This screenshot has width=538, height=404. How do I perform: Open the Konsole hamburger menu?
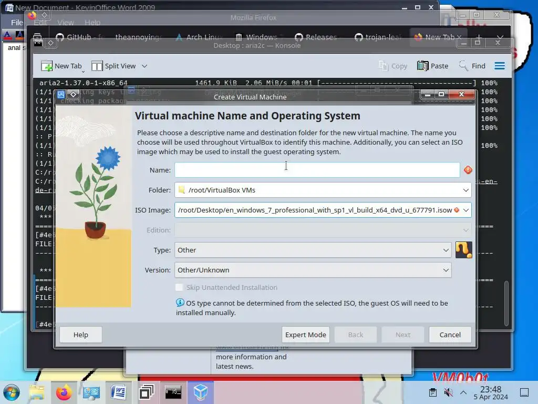tap(500, 66)
